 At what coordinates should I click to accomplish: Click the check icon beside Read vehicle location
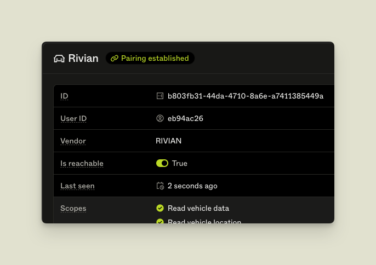160,221
